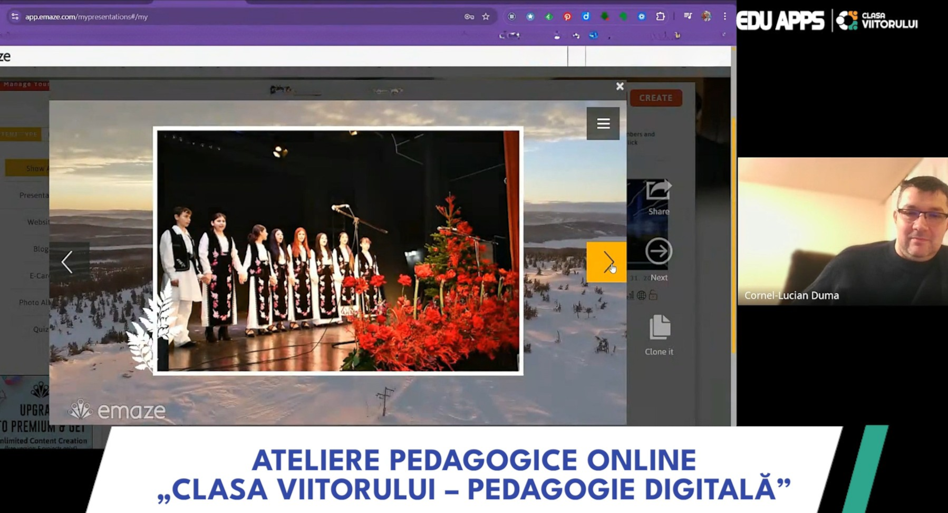Open the Chrome profile avatar
This screenshot has width=948, height=513.
(x=707, y=17)
